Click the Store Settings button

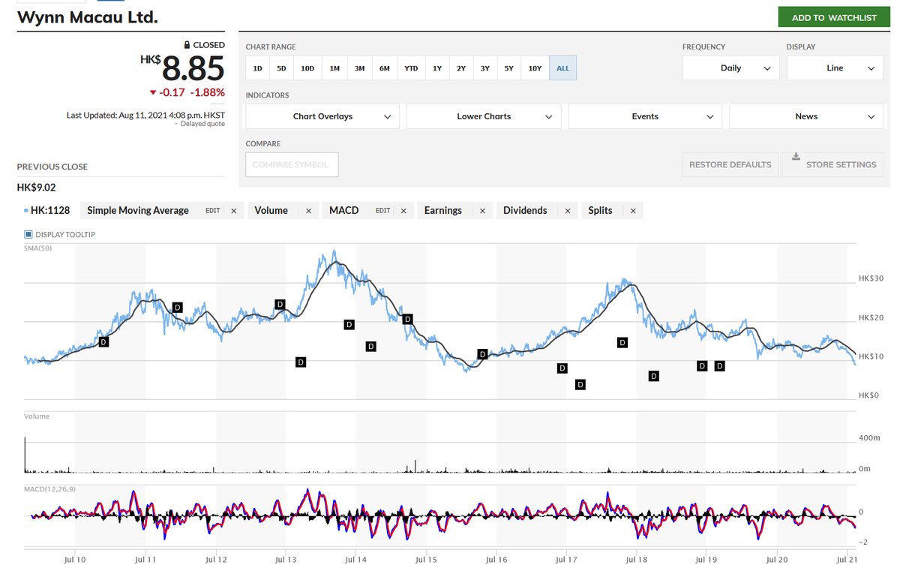832,164
